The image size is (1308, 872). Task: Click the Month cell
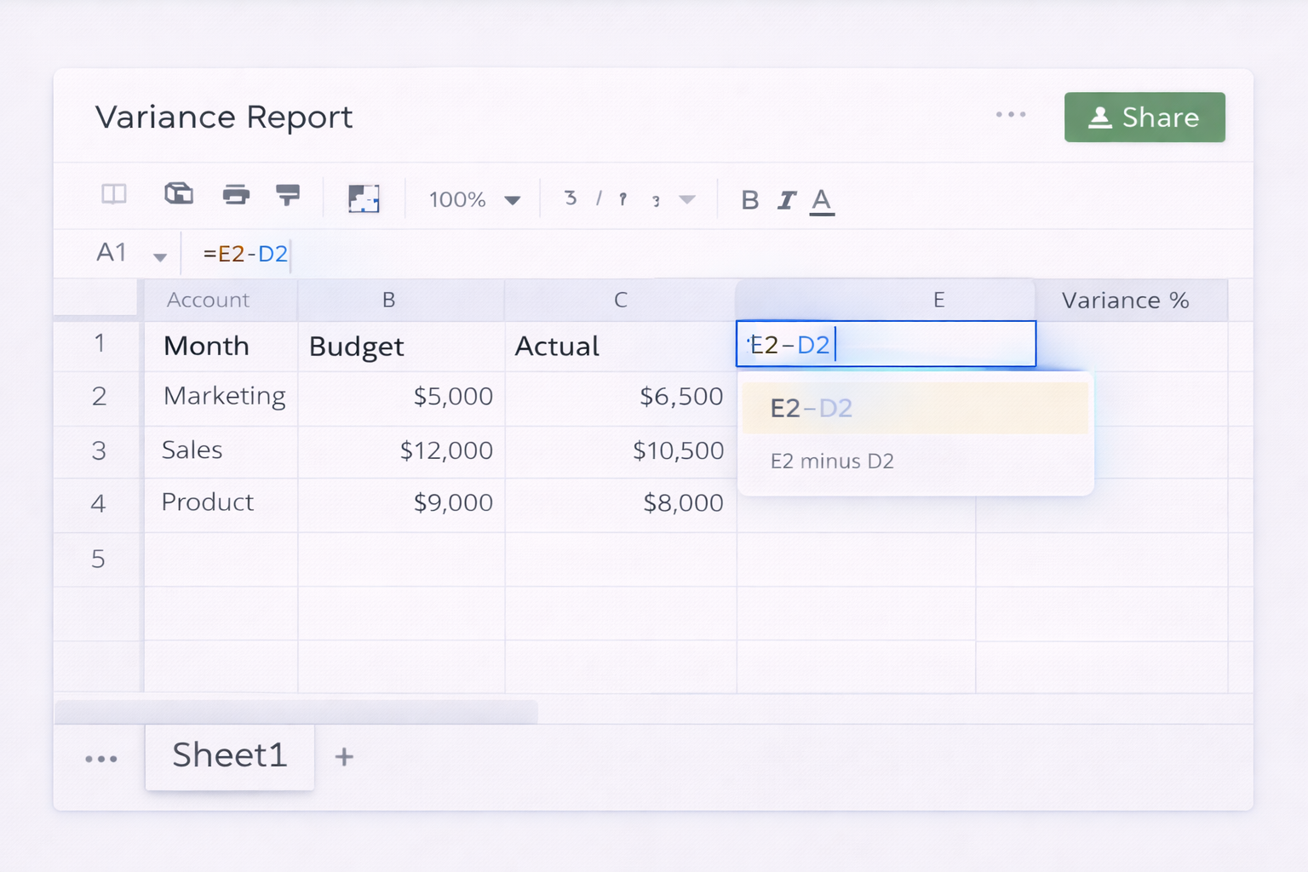pos(221,346)
